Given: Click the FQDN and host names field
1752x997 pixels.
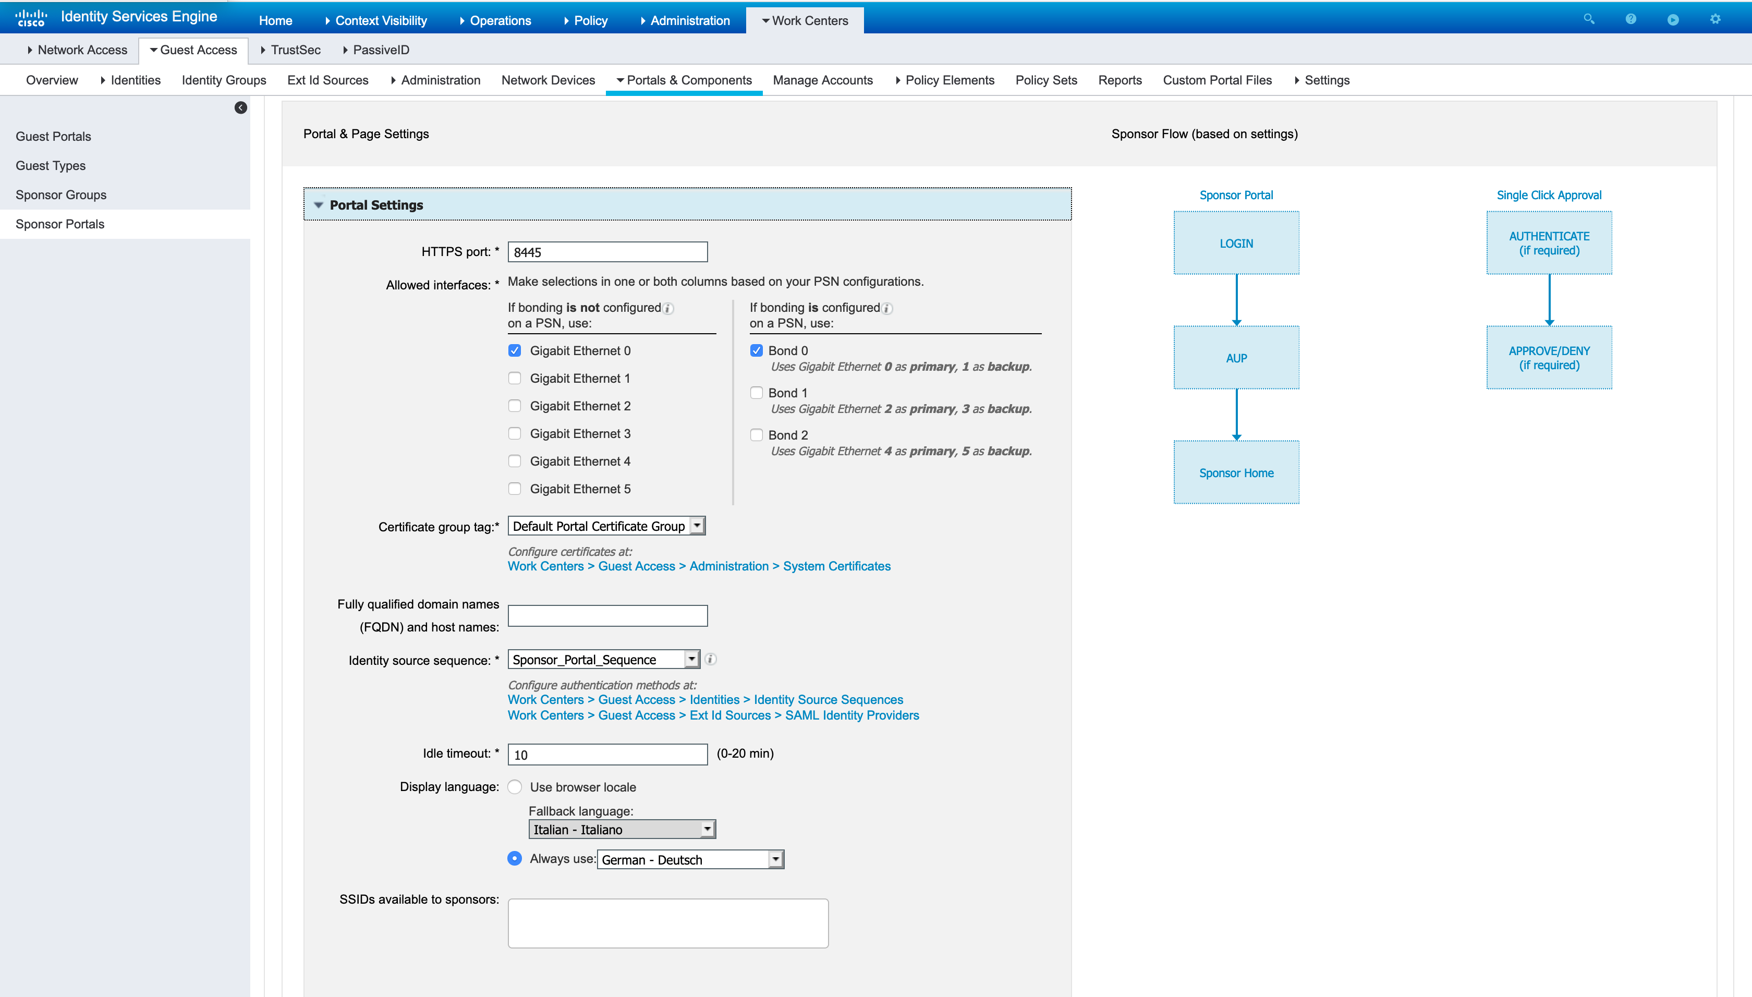Looking at the screenshot, I should [x=608, y=616].
